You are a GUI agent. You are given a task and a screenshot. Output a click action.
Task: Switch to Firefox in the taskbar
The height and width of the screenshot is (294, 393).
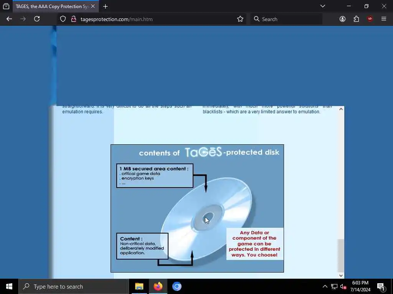pyautogui.click(x=158, y=286)
